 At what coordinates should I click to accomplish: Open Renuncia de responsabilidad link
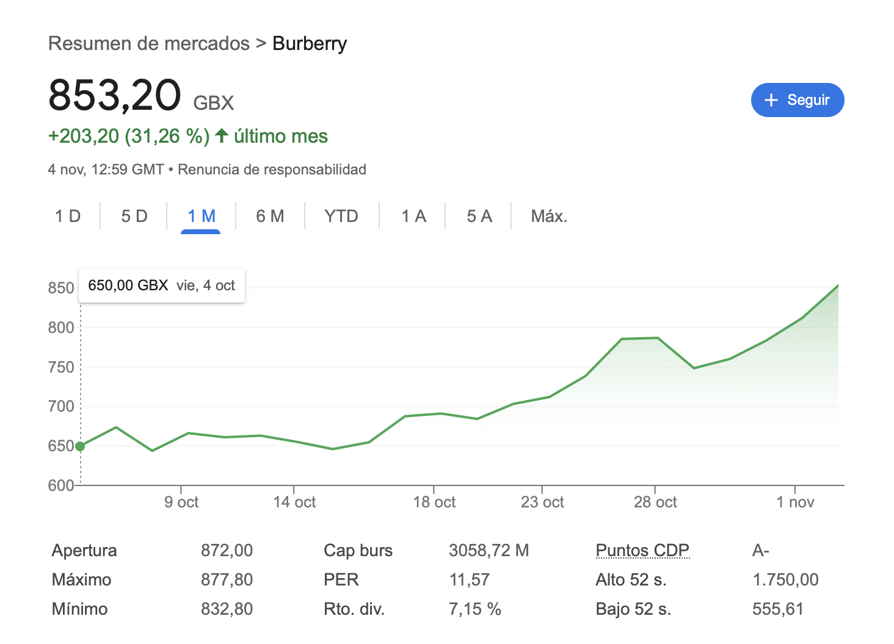272,169
